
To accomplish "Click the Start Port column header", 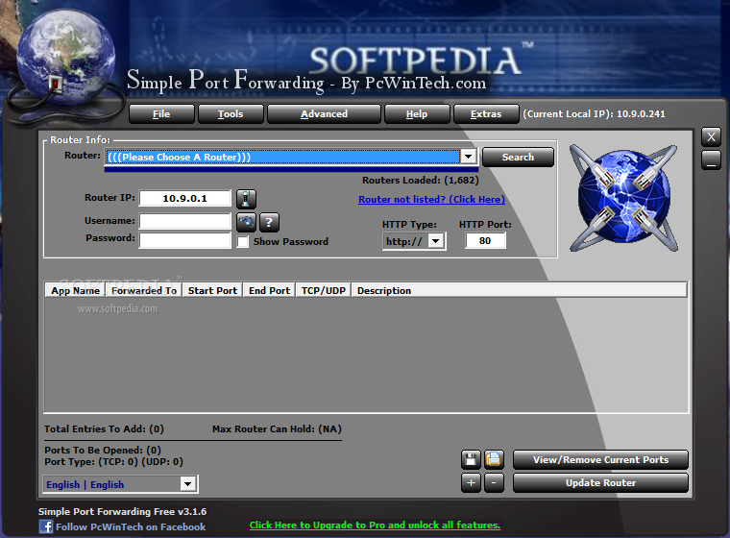I will [212, 291].
